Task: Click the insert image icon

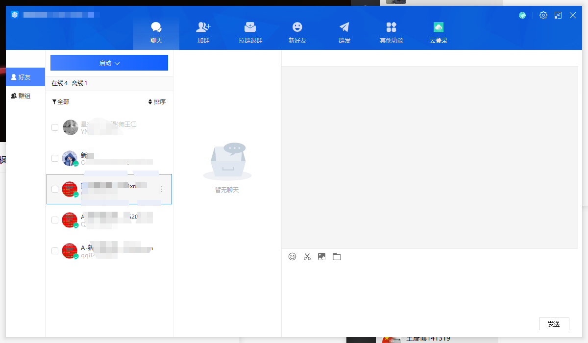Action: (x=321, y=256)
